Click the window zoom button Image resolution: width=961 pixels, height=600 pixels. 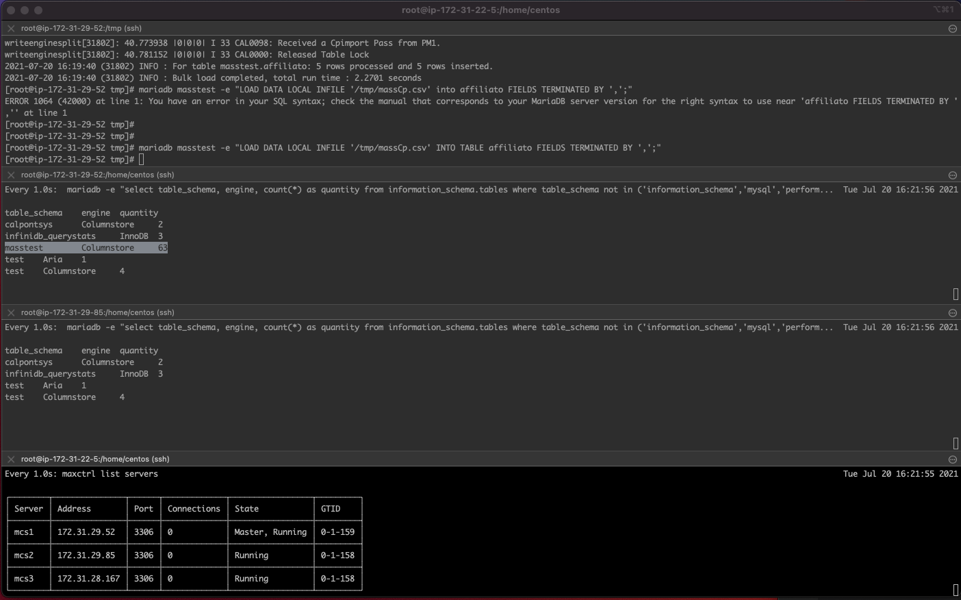click(x=38, y=10)
